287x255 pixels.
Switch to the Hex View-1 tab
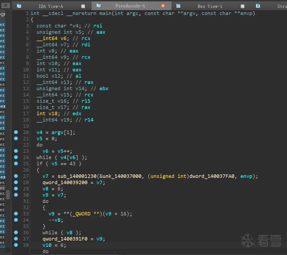(x=210, y=6)
